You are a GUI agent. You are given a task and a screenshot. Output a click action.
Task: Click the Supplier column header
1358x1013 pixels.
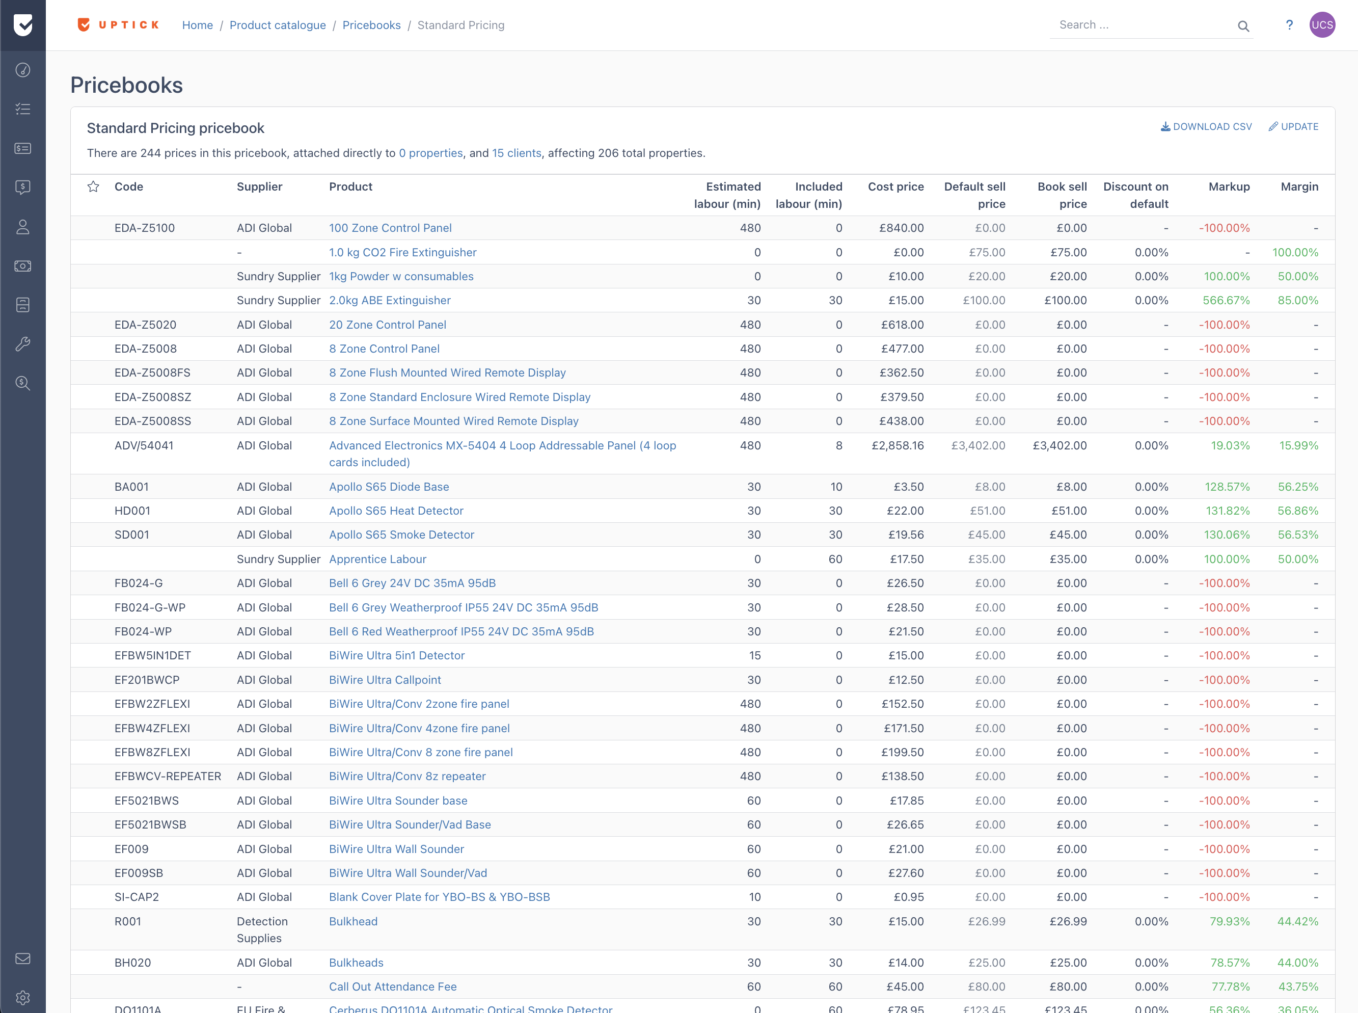259,186
